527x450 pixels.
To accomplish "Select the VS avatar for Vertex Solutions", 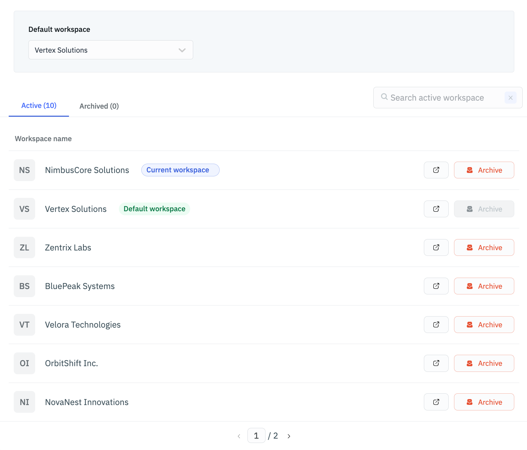I will click(x=24, y=209).
